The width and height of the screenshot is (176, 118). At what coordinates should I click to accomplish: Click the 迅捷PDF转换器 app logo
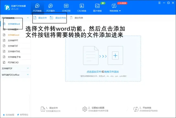[7, 7]
